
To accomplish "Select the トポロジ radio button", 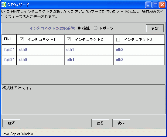I will [96, 28].
